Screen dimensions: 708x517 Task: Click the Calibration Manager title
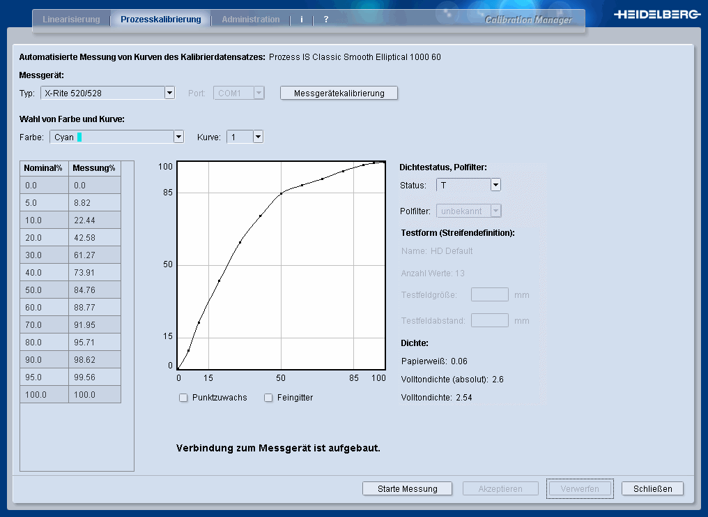click(x=528, y=20)
